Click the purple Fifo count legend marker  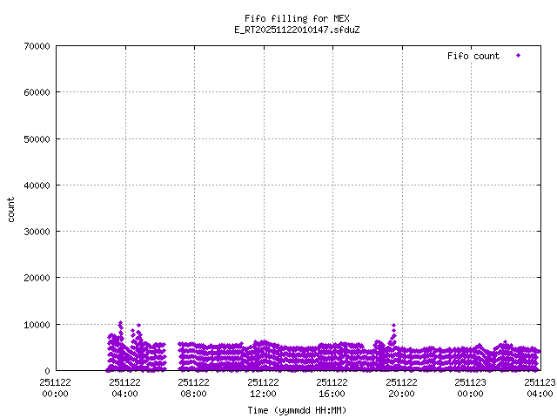click(x=518, y=56)
